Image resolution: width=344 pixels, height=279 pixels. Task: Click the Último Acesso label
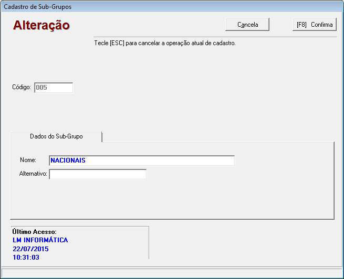coord(34,232)
